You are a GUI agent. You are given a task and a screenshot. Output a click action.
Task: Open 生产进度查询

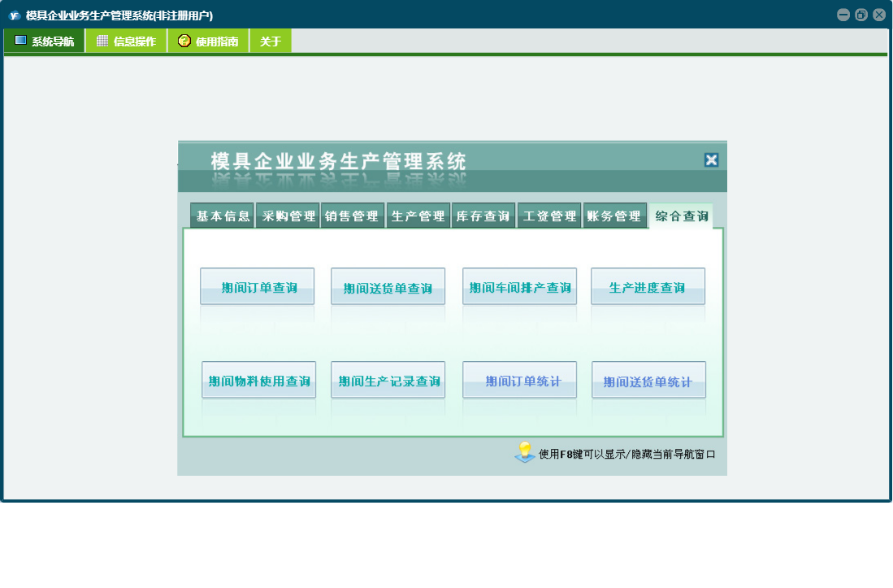pos(648,286)
